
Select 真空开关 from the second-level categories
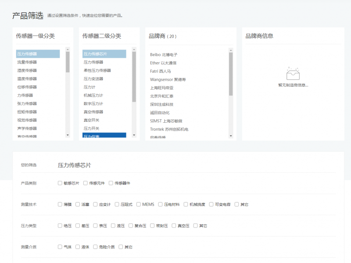92,120
